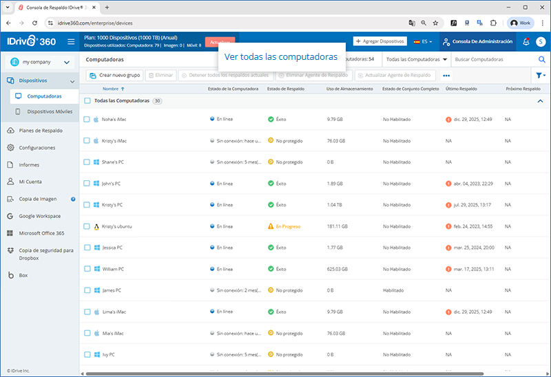Image resolution: width=551 pixels, height=377 pixels.
Task: Click the Google Workspace sidebar icon
Action: point(11,216)
